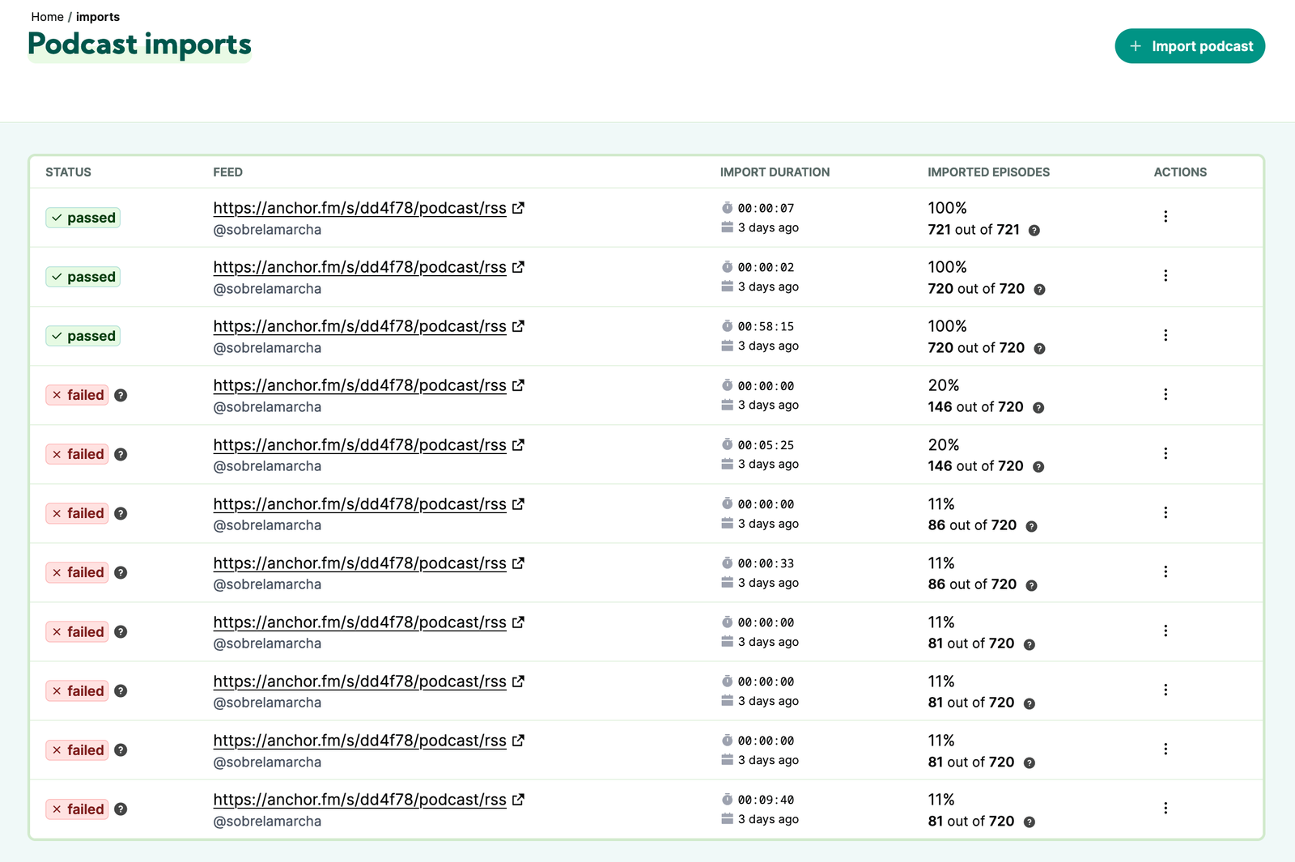Click failed help icon in 00:00:00 row with 86 episodes
1295x862 pixels.
point(121,513)
